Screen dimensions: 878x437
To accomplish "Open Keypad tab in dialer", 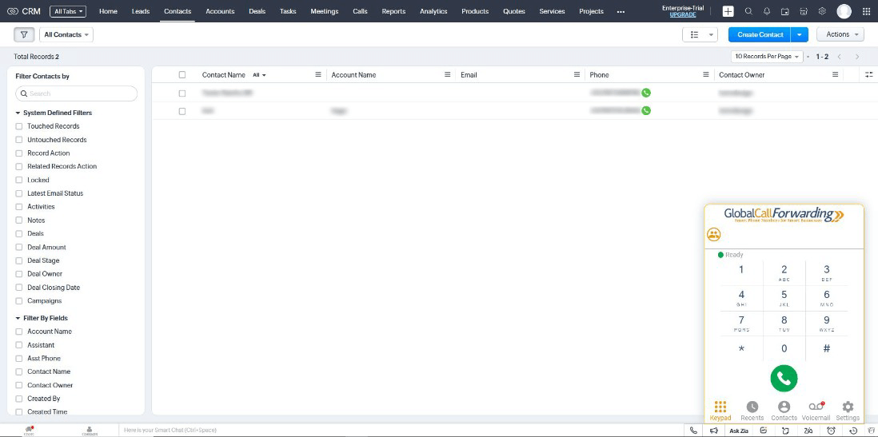I will 720,411.
